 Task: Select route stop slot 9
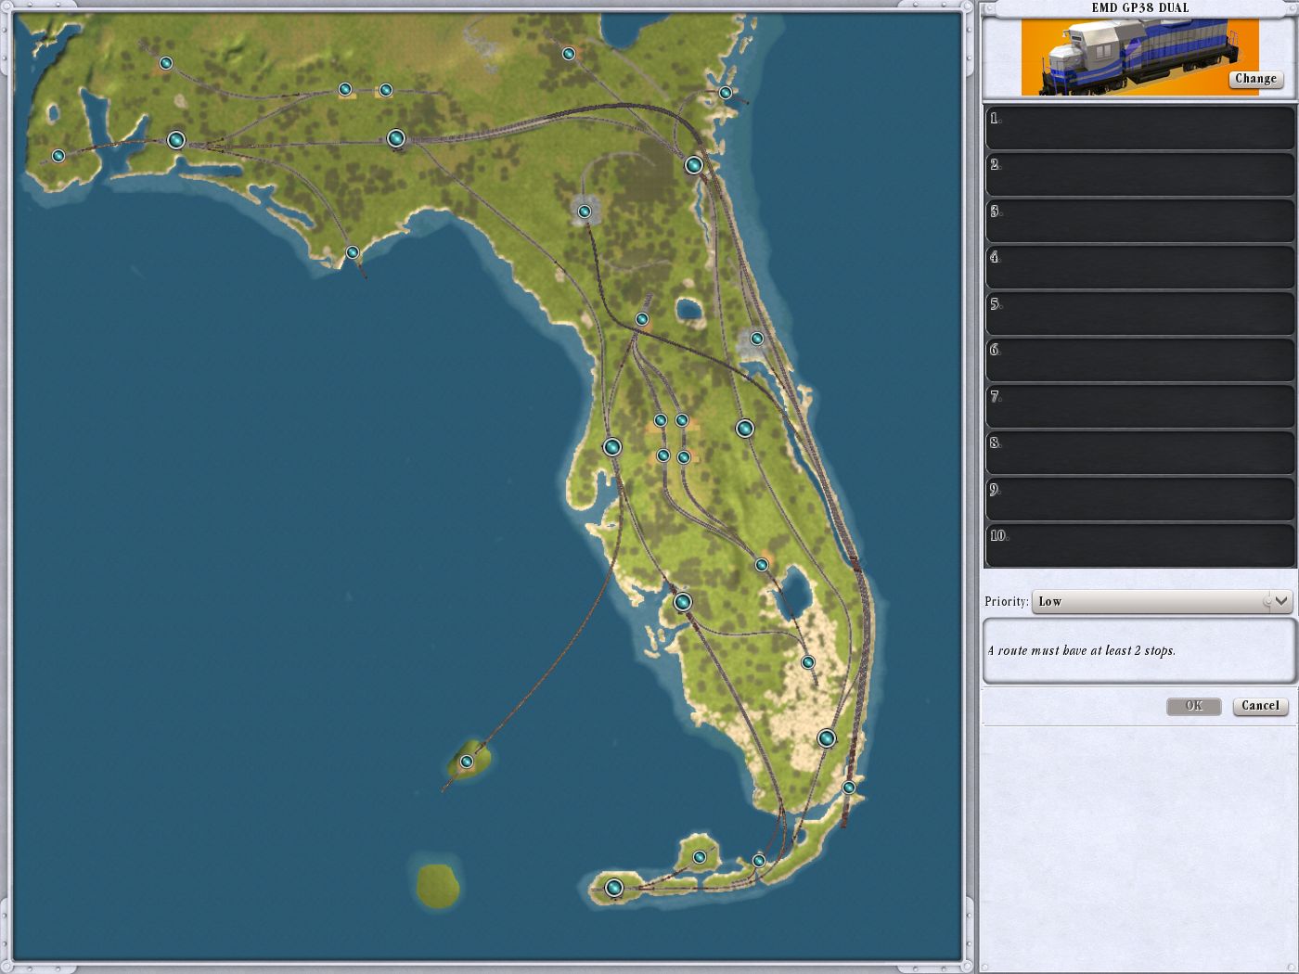[x=1139, y=499]
